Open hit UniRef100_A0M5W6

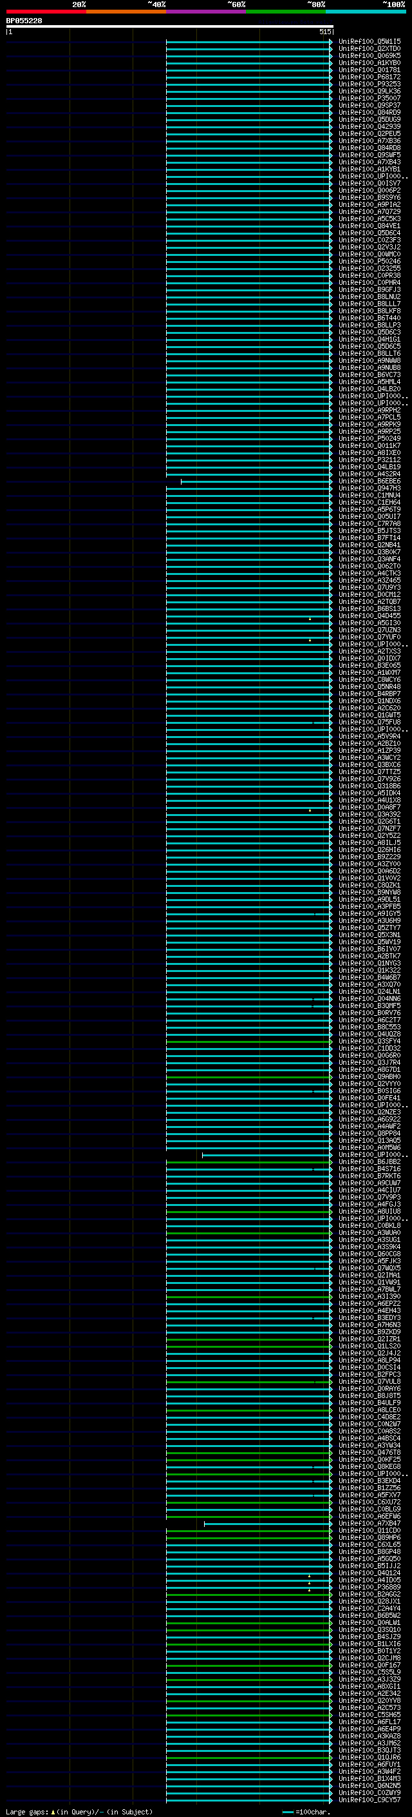point(370,1147)
